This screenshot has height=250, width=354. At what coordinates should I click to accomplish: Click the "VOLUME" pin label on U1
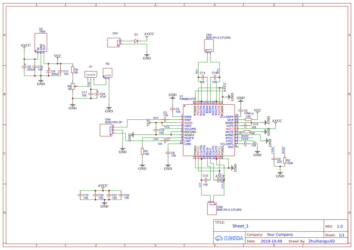point(190,129)
